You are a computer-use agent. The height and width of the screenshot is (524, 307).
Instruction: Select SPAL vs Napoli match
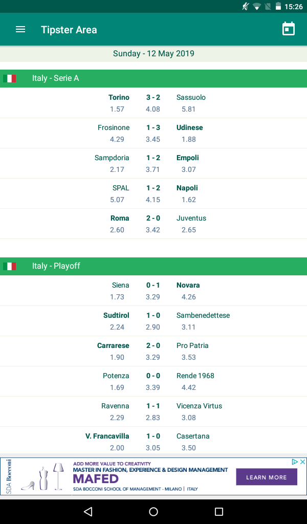point(153,193)
